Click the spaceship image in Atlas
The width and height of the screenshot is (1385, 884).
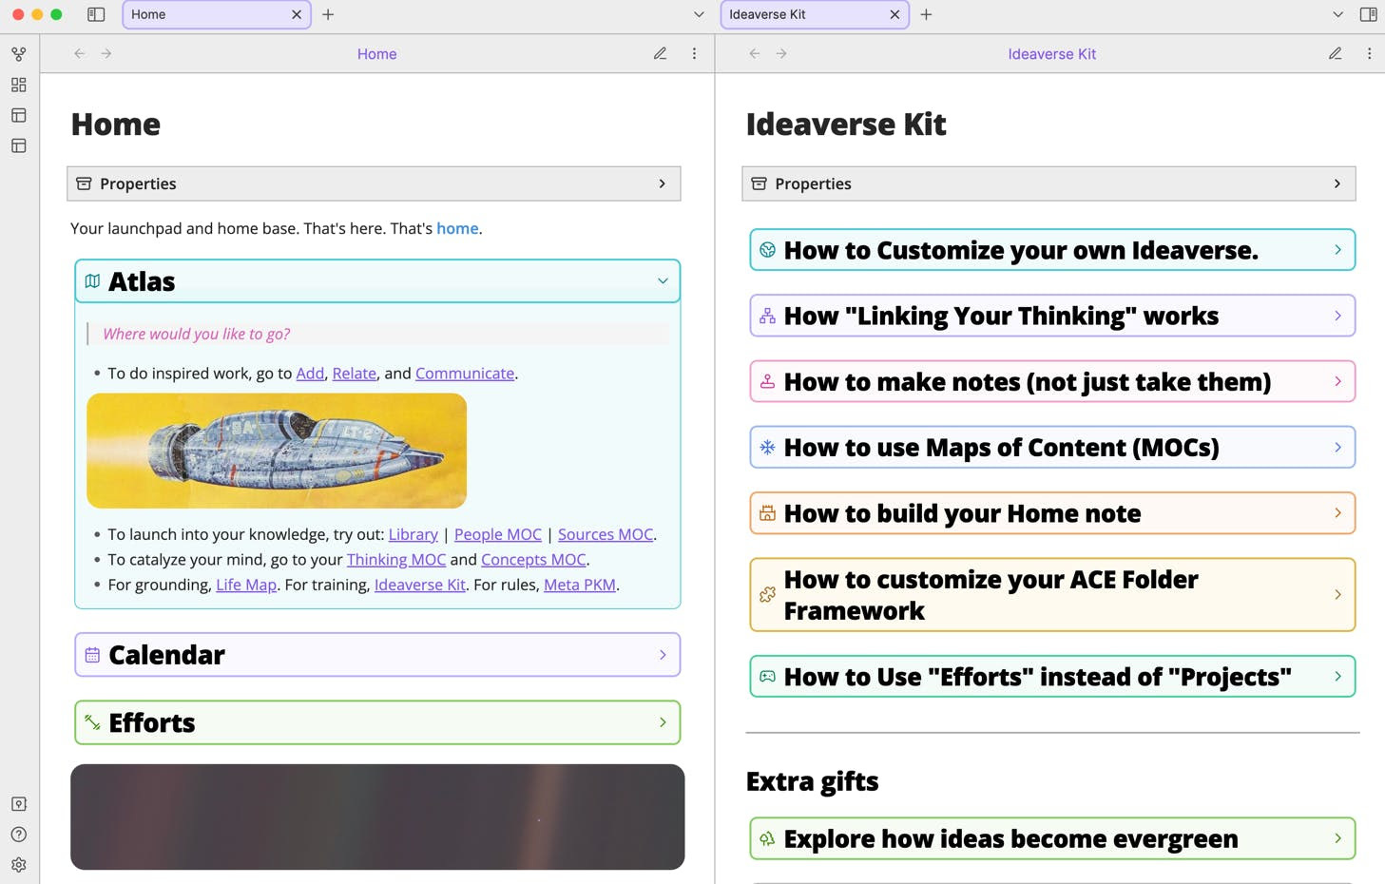point(277,451)
